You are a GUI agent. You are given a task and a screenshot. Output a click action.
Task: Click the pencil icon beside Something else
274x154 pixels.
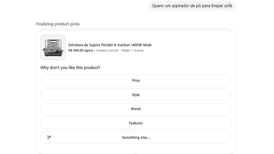(49, 137)
